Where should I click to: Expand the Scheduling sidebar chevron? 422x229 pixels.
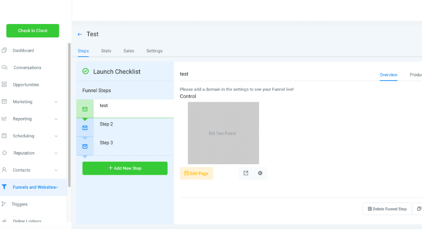point(56,136)
